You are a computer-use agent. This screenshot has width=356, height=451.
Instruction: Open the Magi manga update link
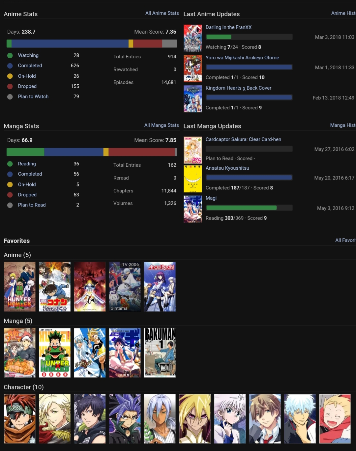(211, 198)
